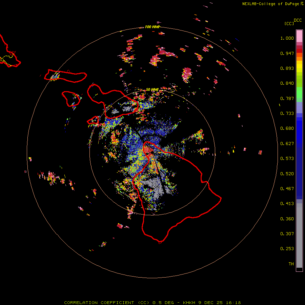Select the 0.893 scale value
Screen dimensions: 305x305
click(287, 68)
